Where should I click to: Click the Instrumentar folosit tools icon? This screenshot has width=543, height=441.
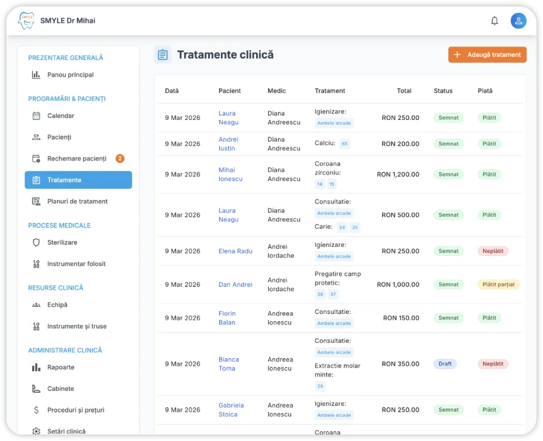pos(36,263)
